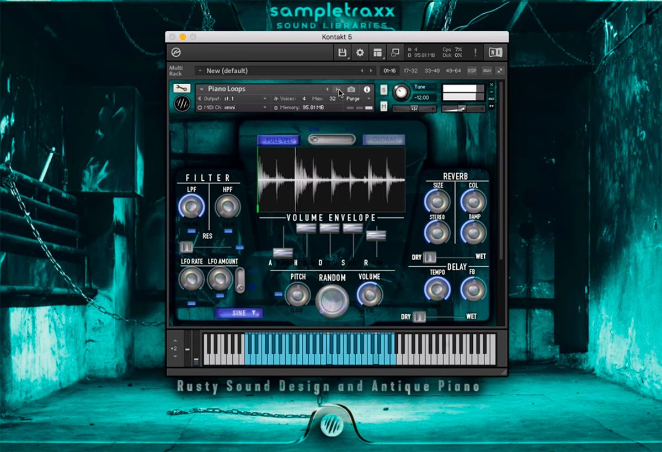Remove the instrument with the X icon

tap(492, 85)
